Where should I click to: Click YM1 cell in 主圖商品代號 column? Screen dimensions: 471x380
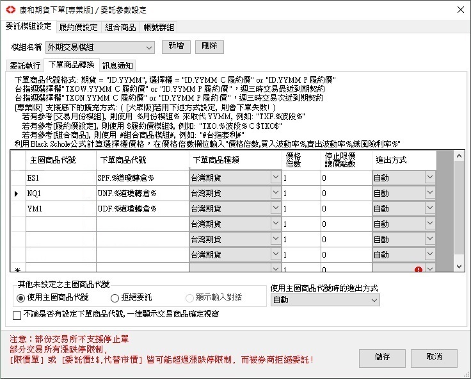pos(61,208)
